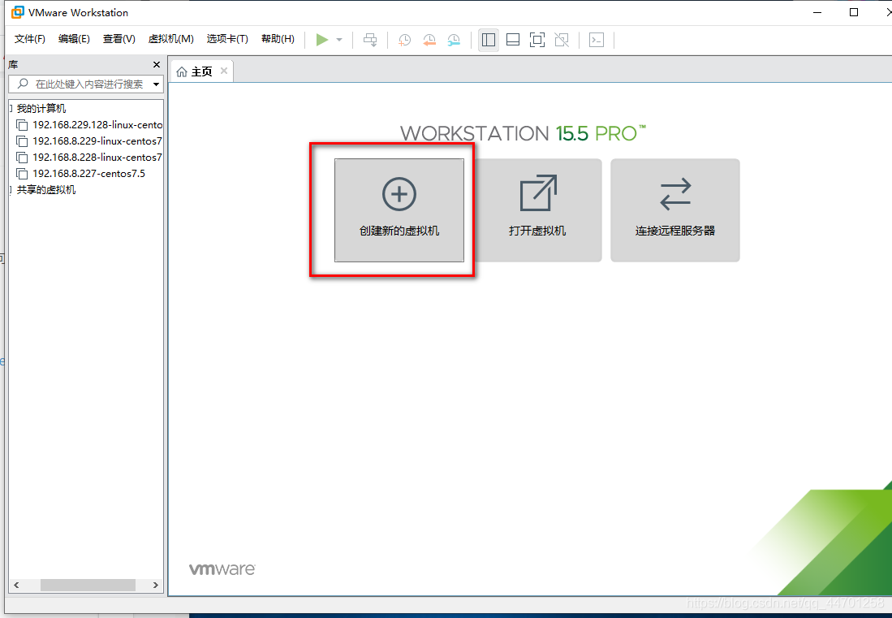Image resolution: width=892 pixels, height=618 pixels.
Task: Open the 文件(F) menu
Action: (x=29, y=39)
